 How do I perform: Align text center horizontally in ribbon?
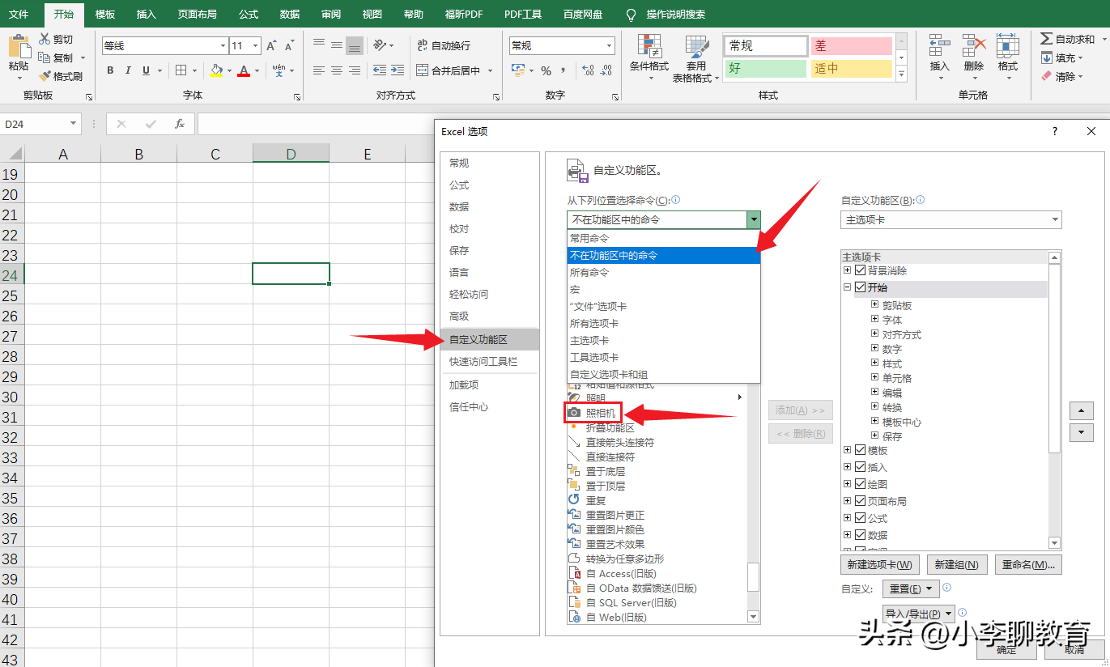click(337, 70)
